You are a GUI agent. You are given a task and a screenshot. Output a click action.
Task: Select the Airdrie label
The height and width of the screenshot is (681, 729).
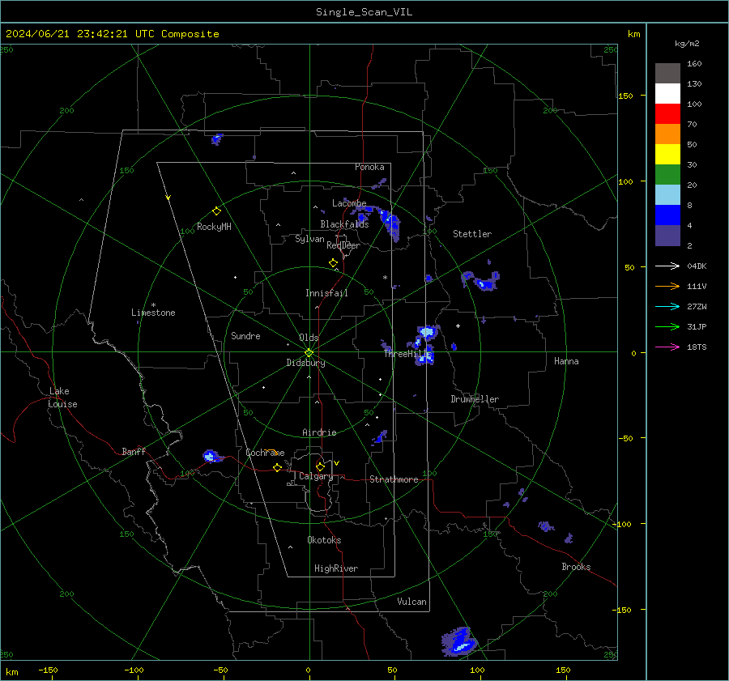[x=319, y=432]
